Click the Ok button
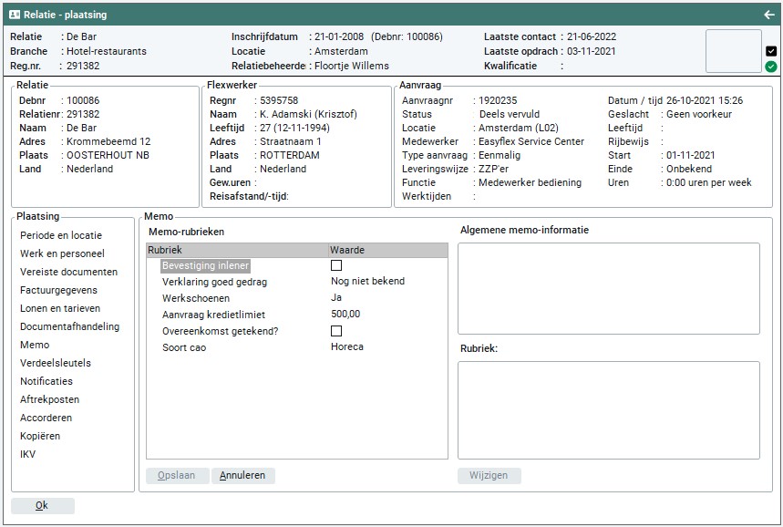The height and width of the screenshot is (527, 783). click(42, 506)
